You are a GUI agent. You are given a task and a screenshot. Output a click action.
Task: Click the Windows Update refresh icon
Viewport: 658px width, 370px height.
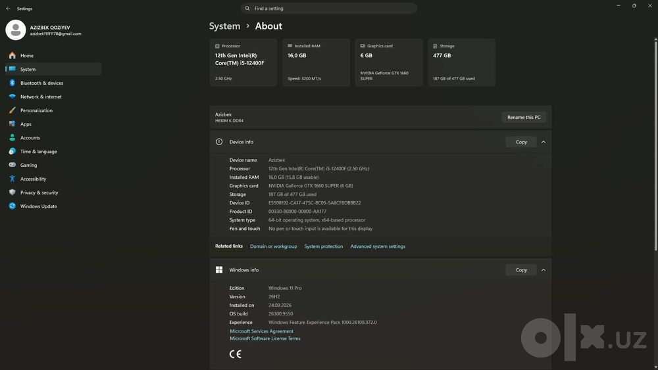pyautogui.click(x=12, y=206)
